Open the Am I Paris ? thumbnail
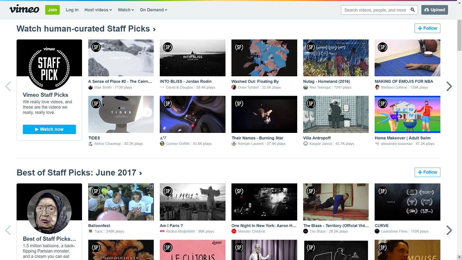 click(192, 202)
